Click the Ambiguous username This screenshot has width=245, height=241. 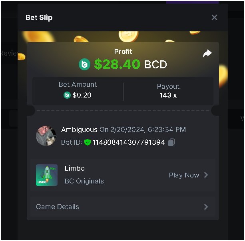[x=79, y=129]
